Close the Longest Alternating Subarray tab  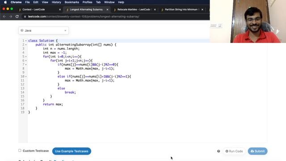click(x=107, y=9)
